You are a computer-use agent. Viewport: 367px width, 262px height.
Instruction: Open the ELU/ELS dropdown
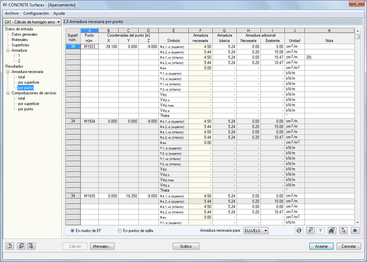[x=256, y=230]
